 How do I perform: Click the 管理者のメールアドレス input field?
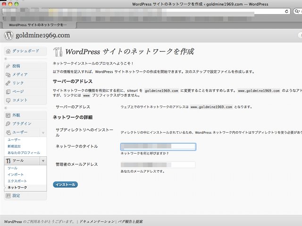click(158, 165)
